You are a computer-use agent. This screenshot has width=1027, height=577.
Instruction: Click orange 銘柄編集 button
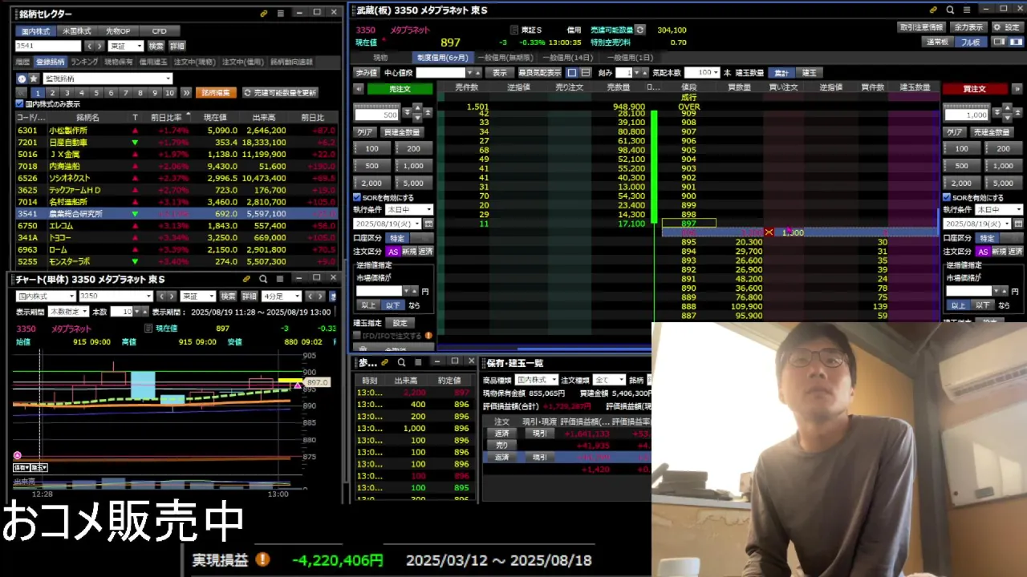click(x=216, y=93)
